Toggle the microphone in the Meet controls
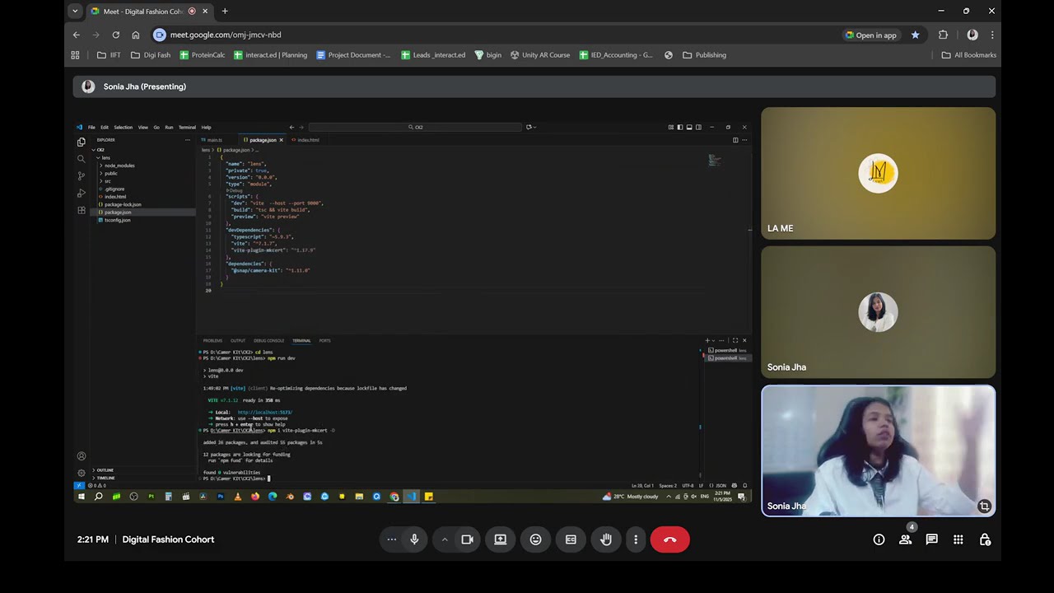 414,539
